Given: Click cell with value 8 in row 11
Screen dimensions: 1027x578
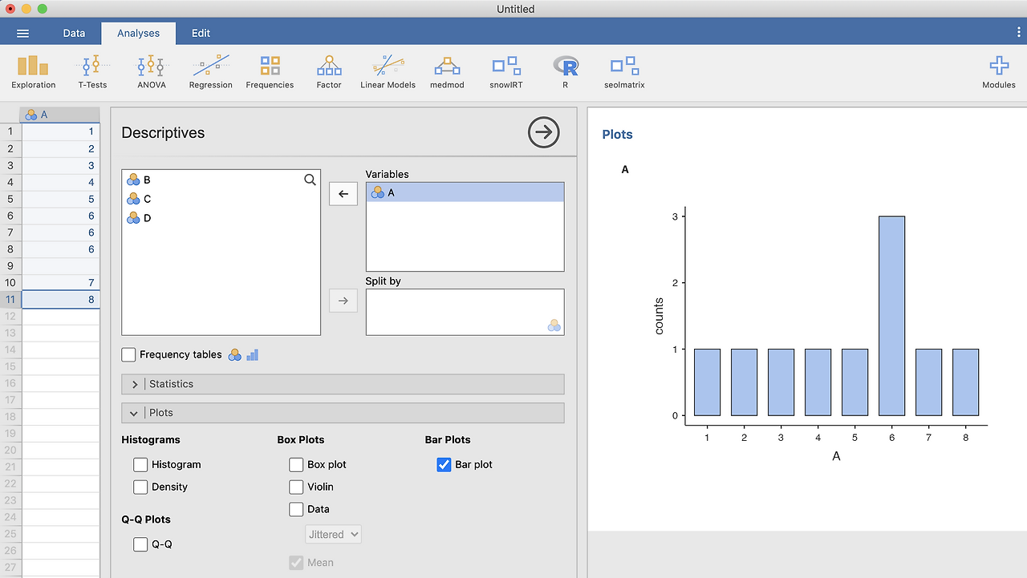Looking at the screenshot, I should coord(61,300).
